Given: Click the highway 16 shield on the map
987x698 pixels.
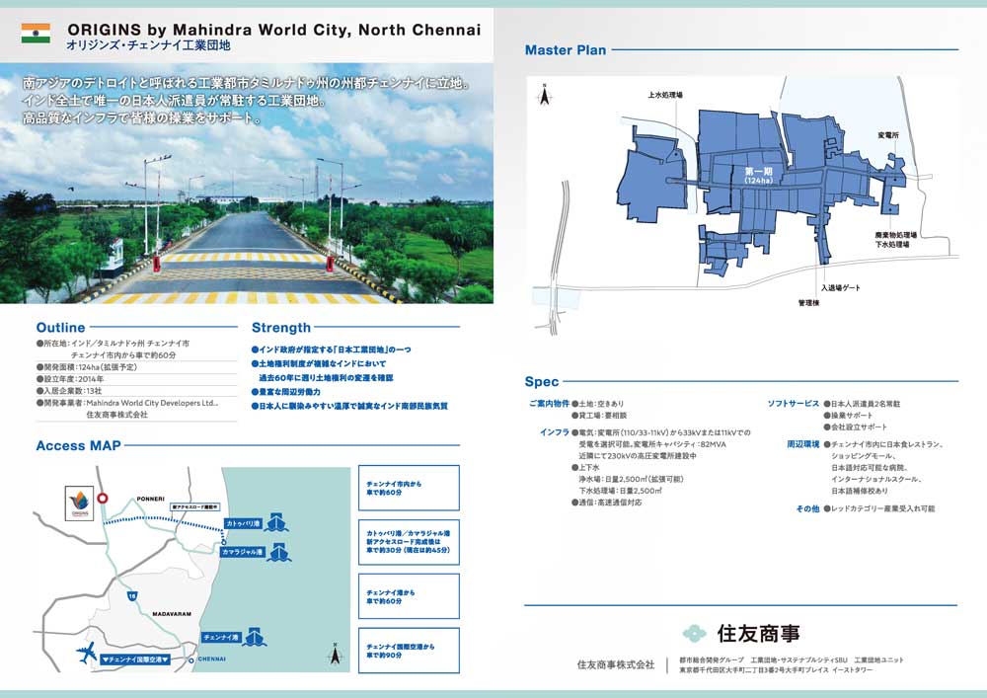Looking at the screenshot, I should click(x=131, y=596).
